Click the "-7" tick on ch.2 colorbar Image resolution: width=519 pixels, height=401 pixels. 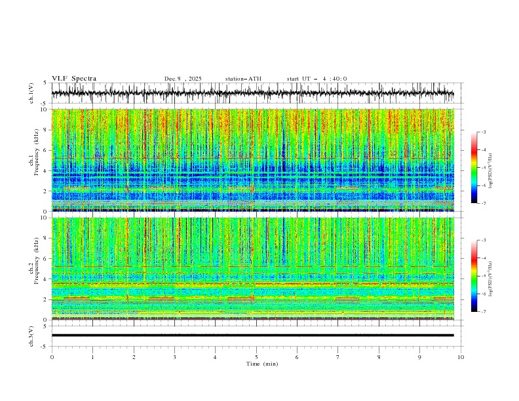pyautogui.click(x=484, y=312)
